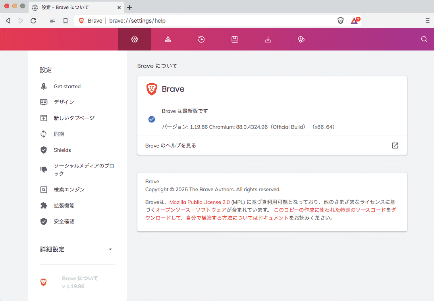Open the Wallet coins tab
This screenshot has height=301, width=434.
pos(301,39)
